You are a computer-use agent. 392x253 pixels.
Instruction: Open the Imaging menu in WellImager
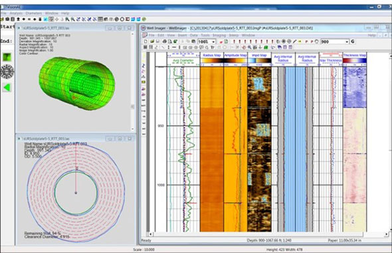point(219,35)
